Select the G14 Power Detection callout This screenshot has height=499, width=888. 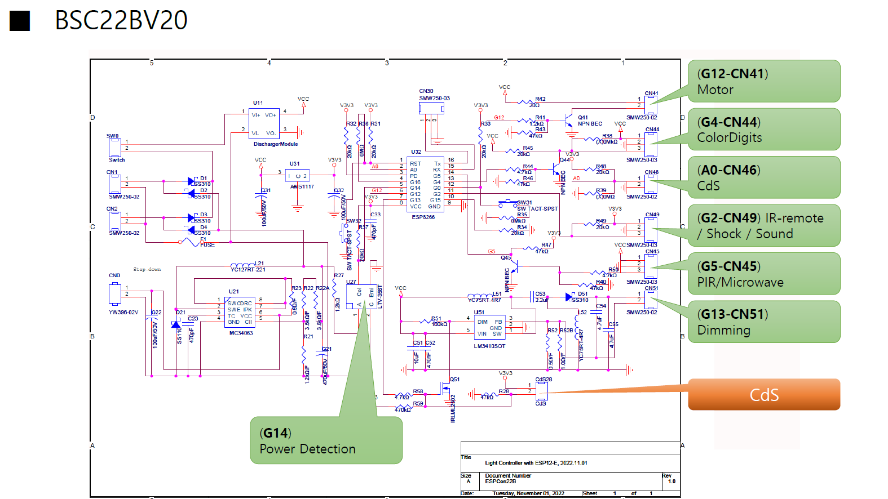pos(326,440)
